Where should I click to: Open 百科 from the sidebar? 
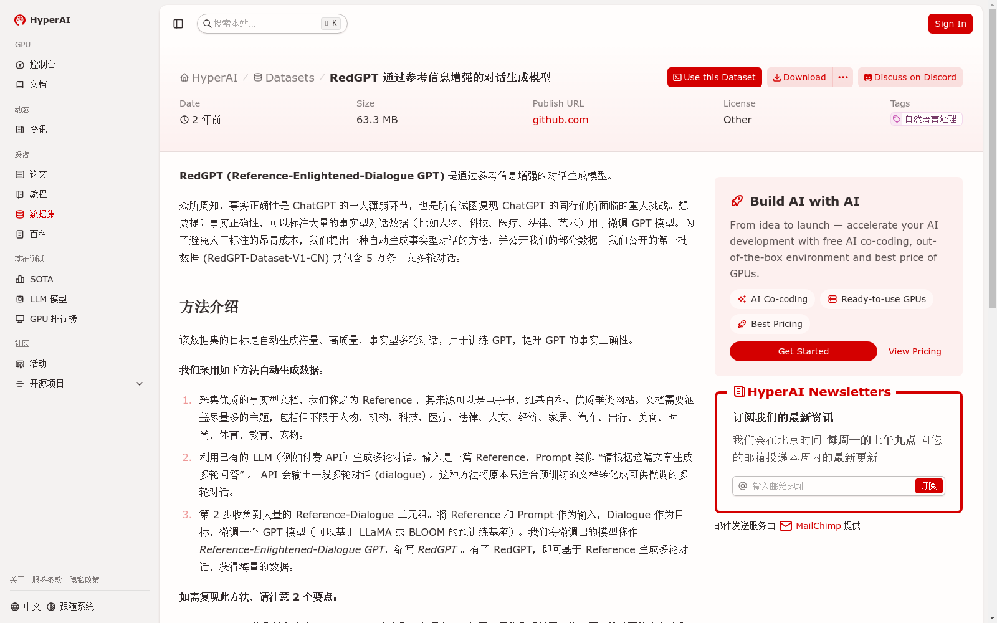pyautogui.click(x=37, y=234)
